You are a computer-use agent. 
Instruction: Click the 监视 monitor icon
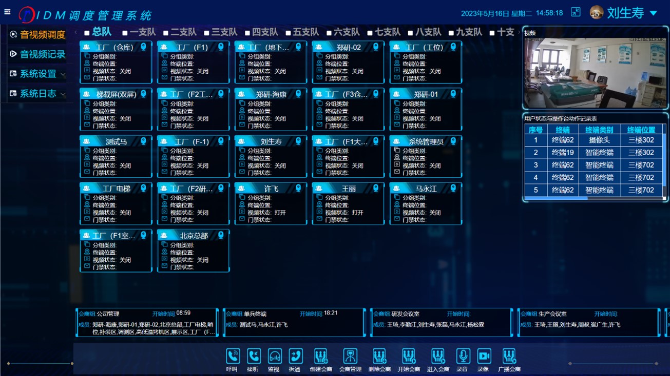(x=274, y=357)
